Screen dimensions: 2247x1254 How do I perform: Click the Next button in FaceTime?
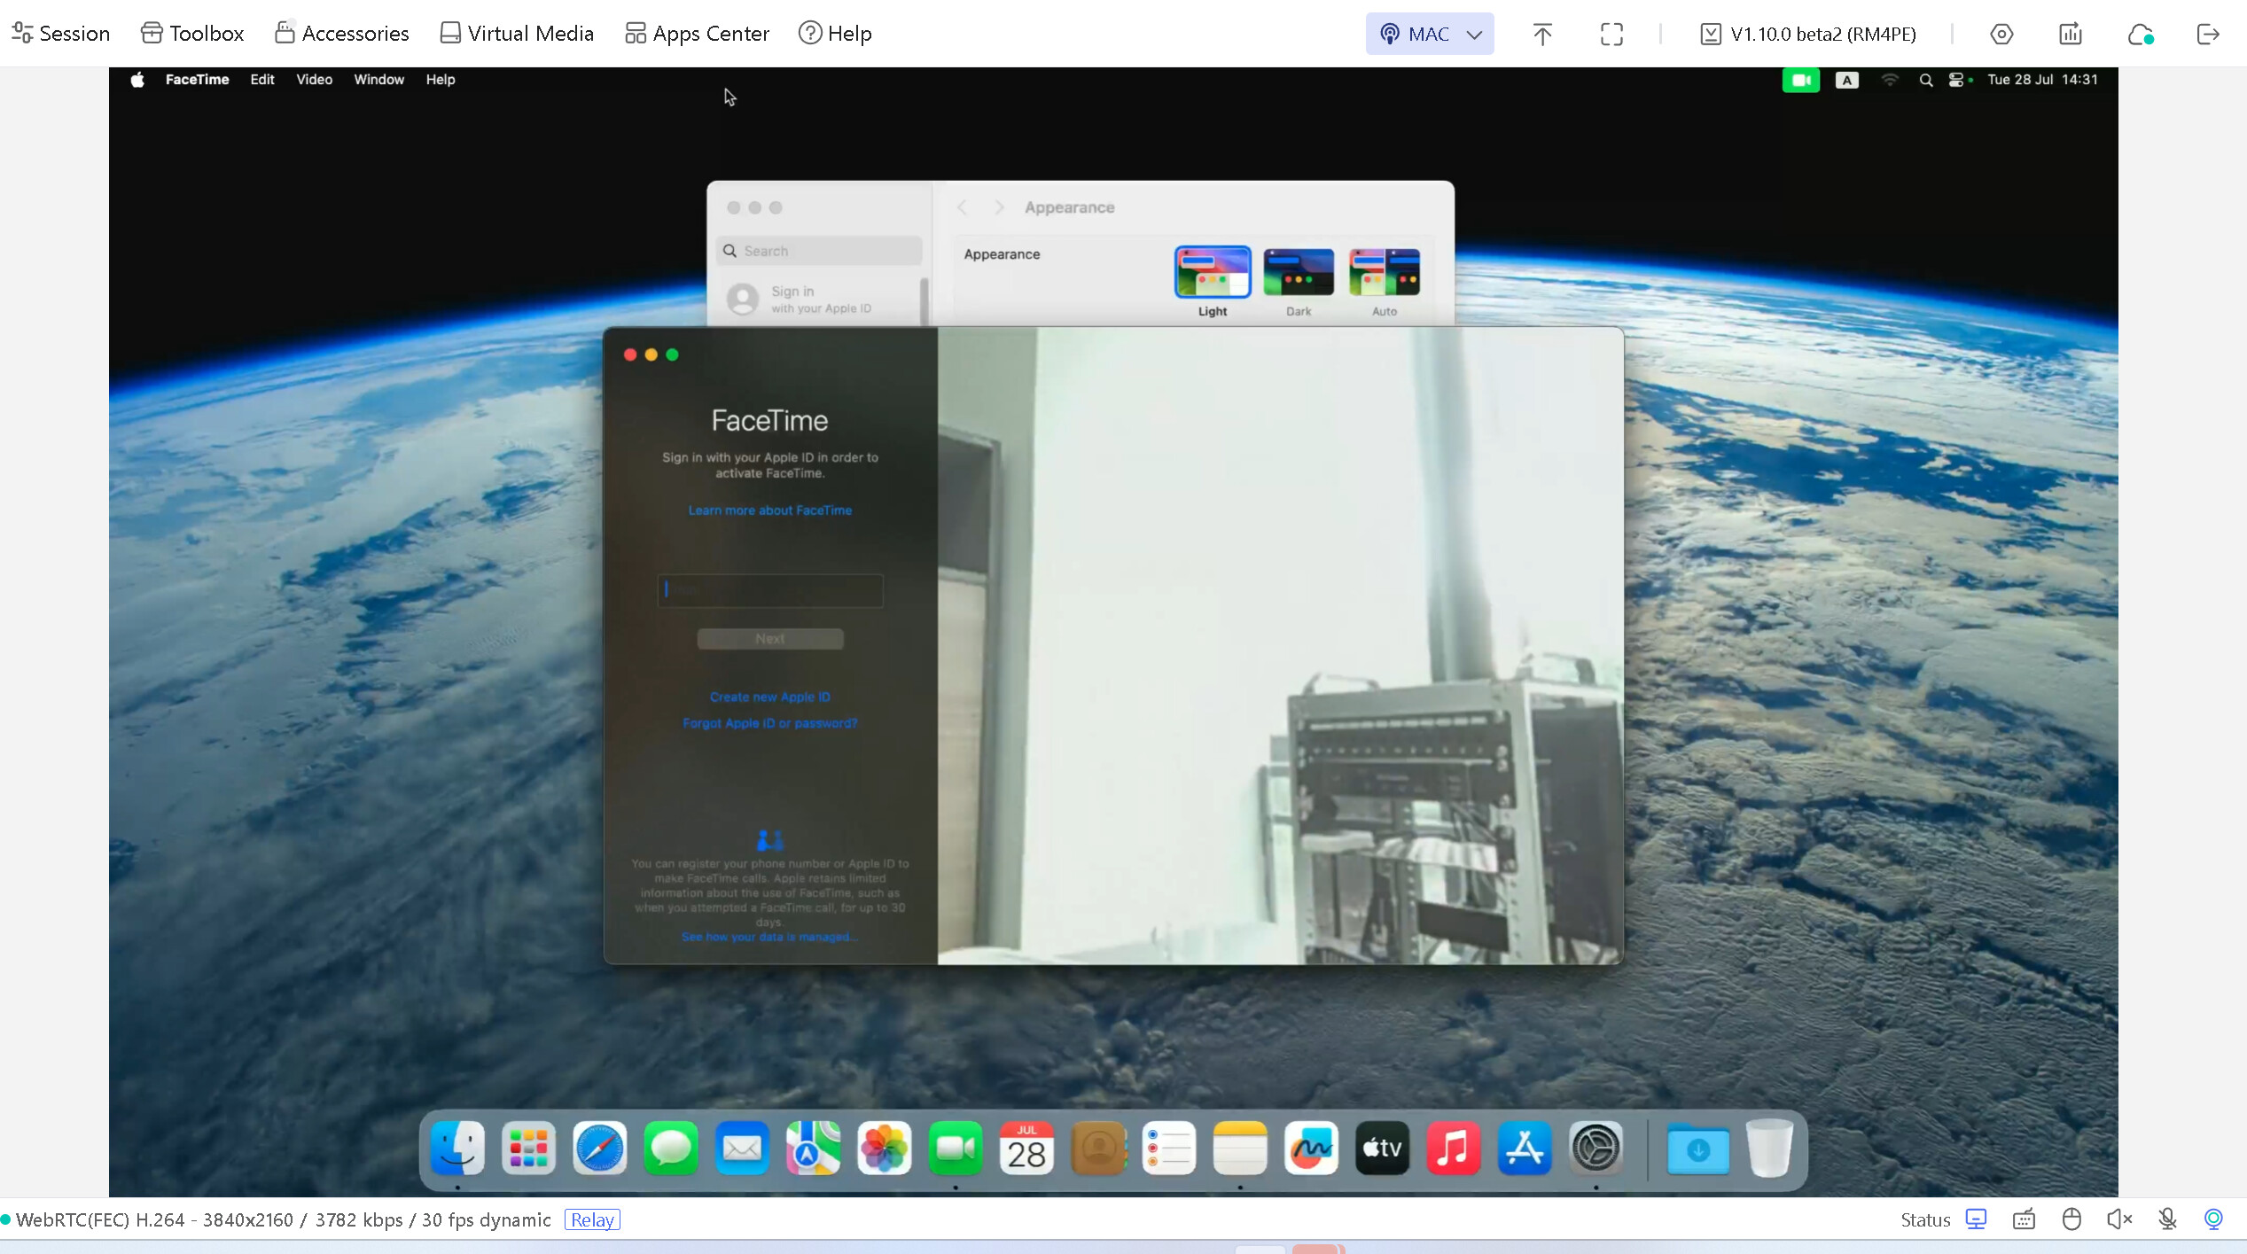click(770, 639)
